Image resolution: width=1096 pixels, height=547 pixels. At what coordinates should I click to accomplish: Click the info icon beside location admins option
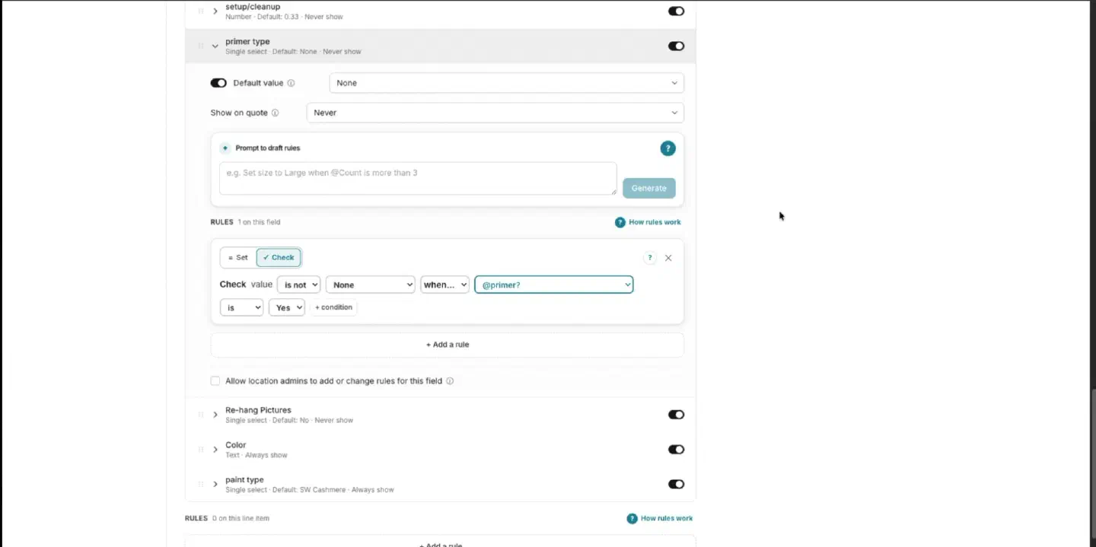(450, 381)
